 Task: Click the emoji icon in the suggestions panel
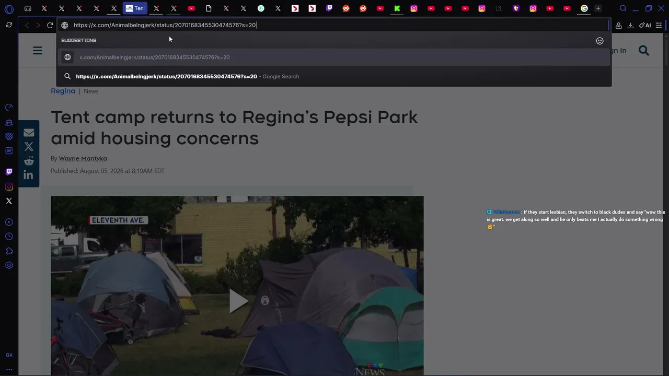600,41
